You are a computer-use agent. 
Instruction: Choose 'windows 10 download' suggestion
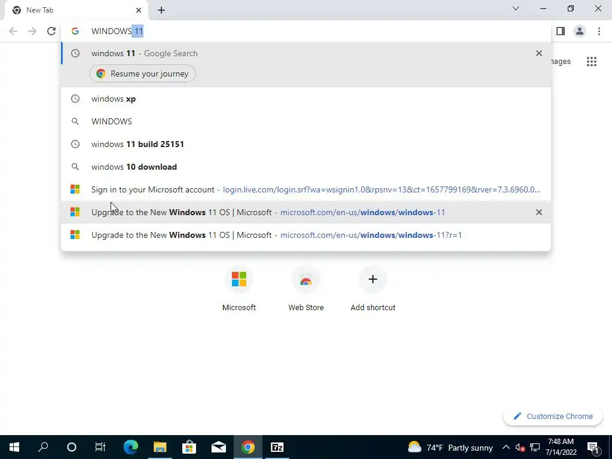coord(306,167)
